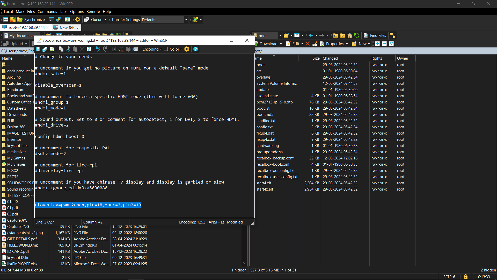Click the Synchronize button
Screen dimensions: 497x280
click(x=31, y=20)
